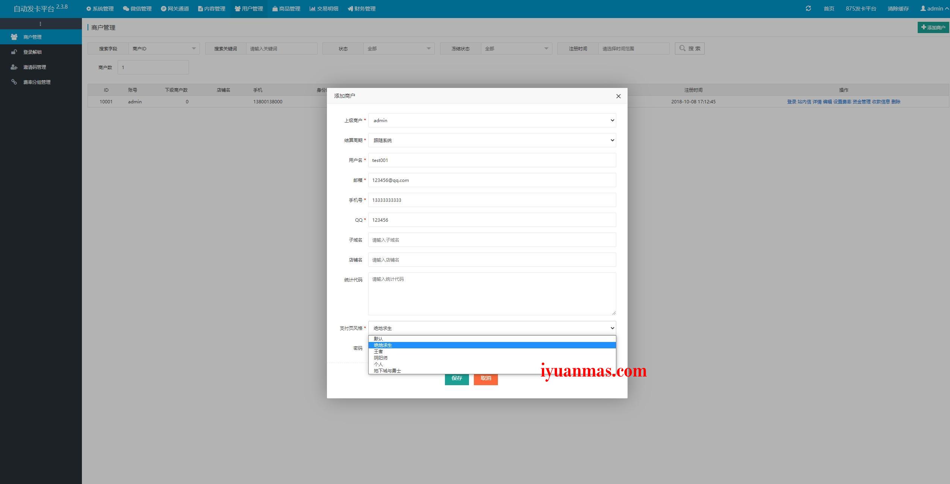This screenshot has height=484, width=950.
Task: Click the 注册时间 range field
Action: point(634,48)
